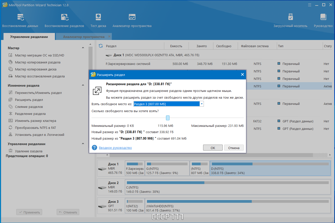This screenshot has width=335, height=223.
Task: Click Разделение раздела in sidebar
Action: pos(30,114)
